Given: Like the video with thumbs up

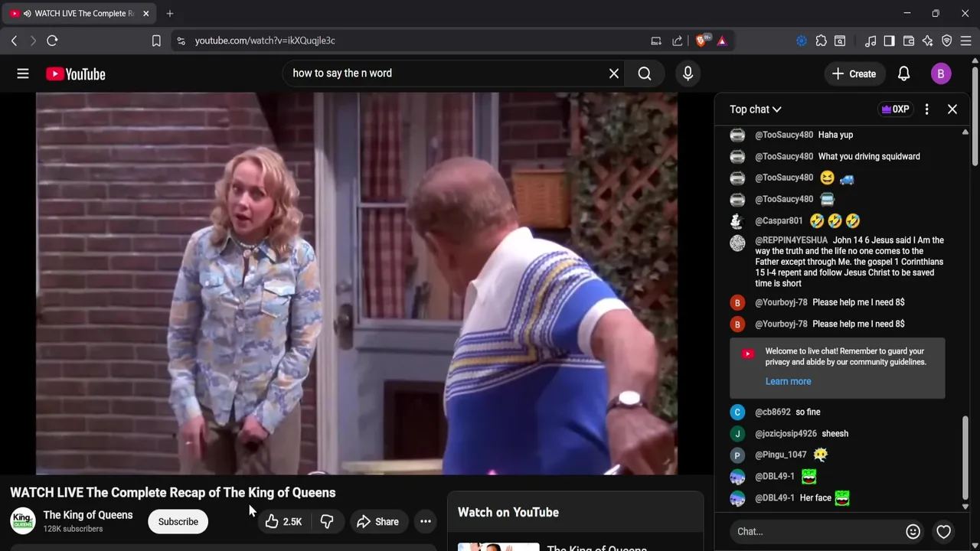Looking at the screenshot, I should click(x=283, y=522).
